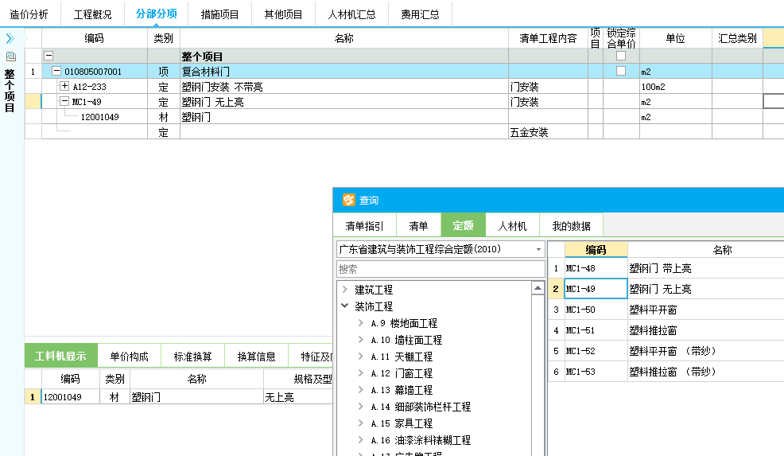Open the 标准换算 bottom tab
This screenshot has height=456, width=784.
point(192,357)
